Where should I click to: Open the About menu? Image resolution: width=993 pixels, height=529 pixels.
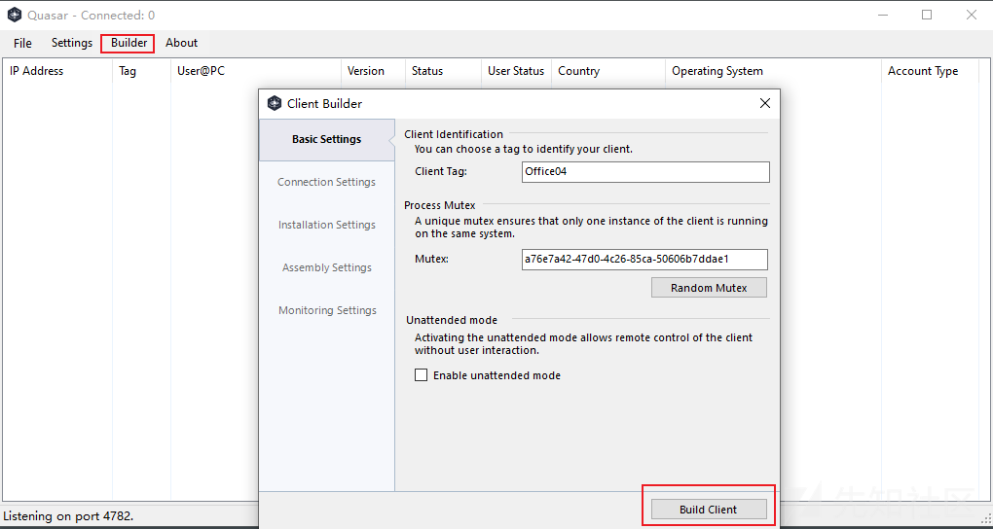[x=181, y=43]
